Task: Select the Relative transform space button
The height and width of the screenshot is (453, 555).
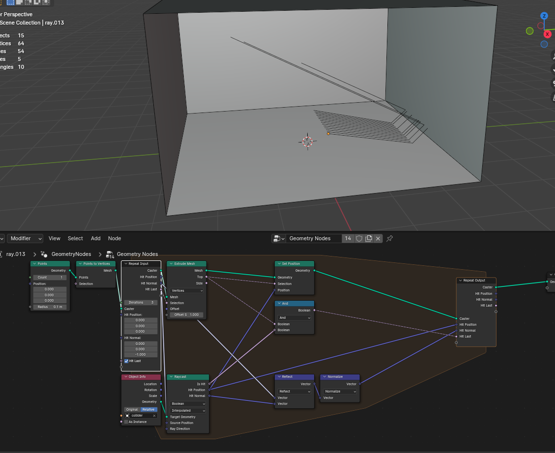Action: click(x=148, y=409)
